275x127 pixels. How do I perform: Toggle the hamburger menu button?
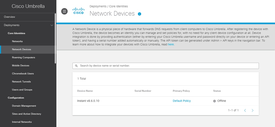(64, 11)
